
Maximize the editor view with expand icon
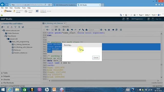tap(121, 30)
